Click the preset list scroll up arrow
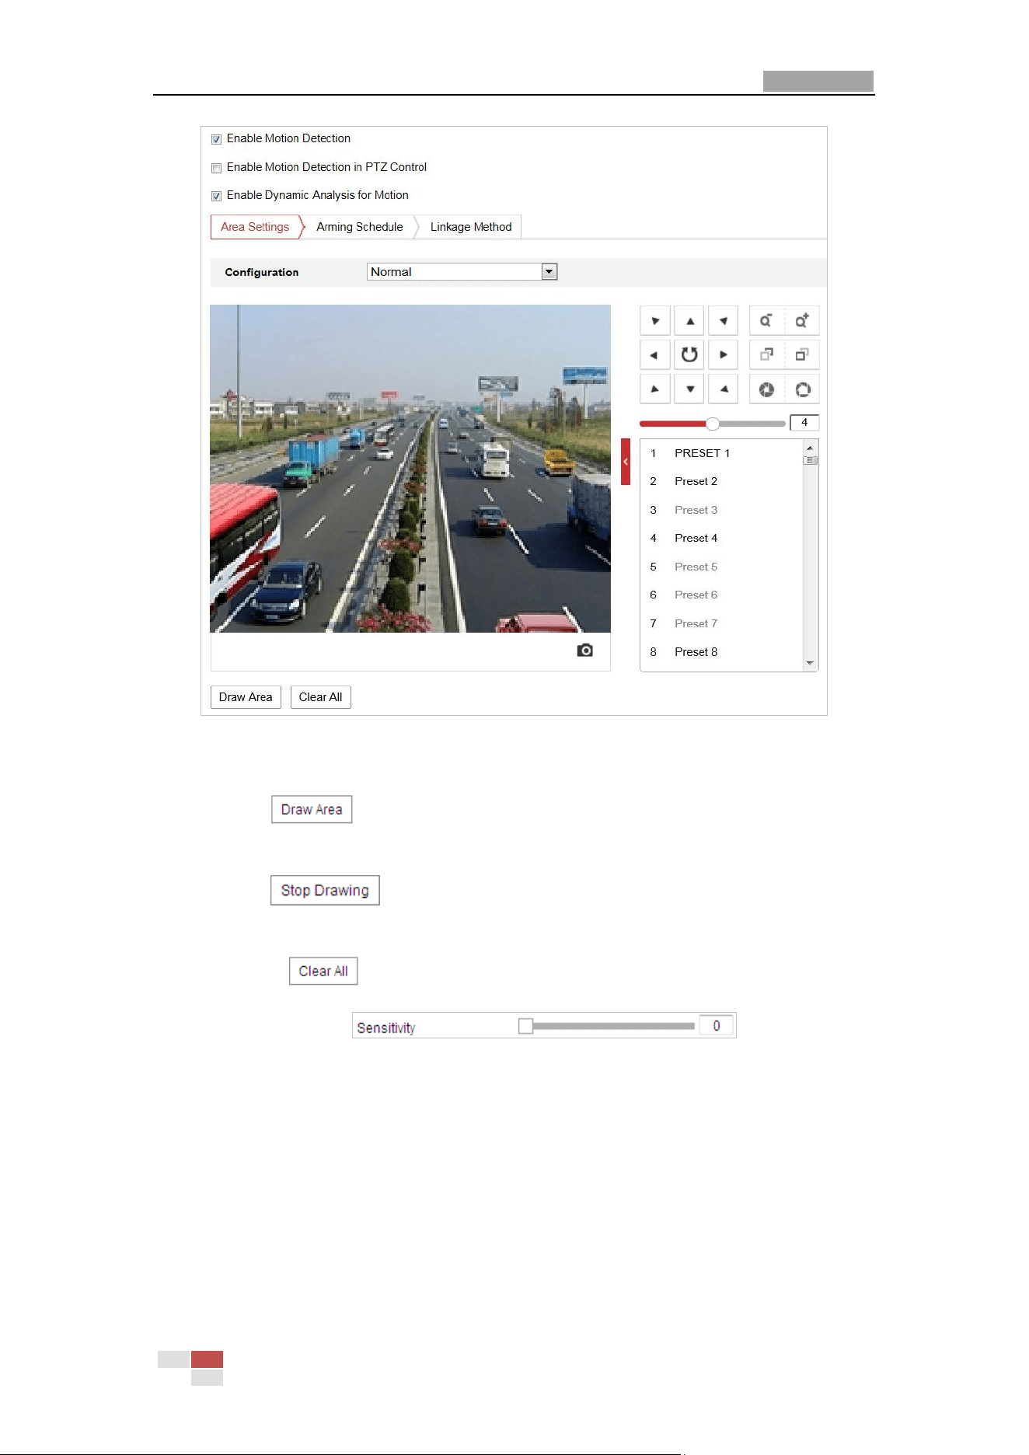The image size is (1029, 1455). click(x=810, y=448)
